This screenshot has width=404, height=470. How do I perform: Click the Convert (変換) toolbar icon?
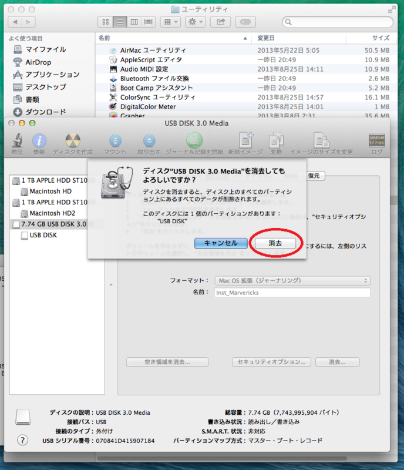pos(276,140)
